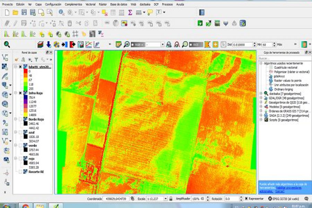Screen dimensions: 312x208
Task: Open Google Chrome from the taskbar
Action: [x=26, y=206]
